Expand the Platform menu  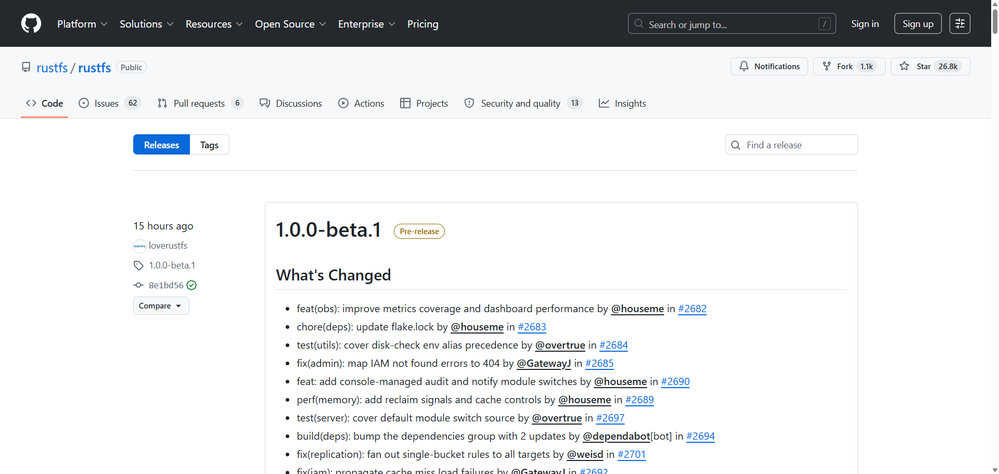point(82,24)
